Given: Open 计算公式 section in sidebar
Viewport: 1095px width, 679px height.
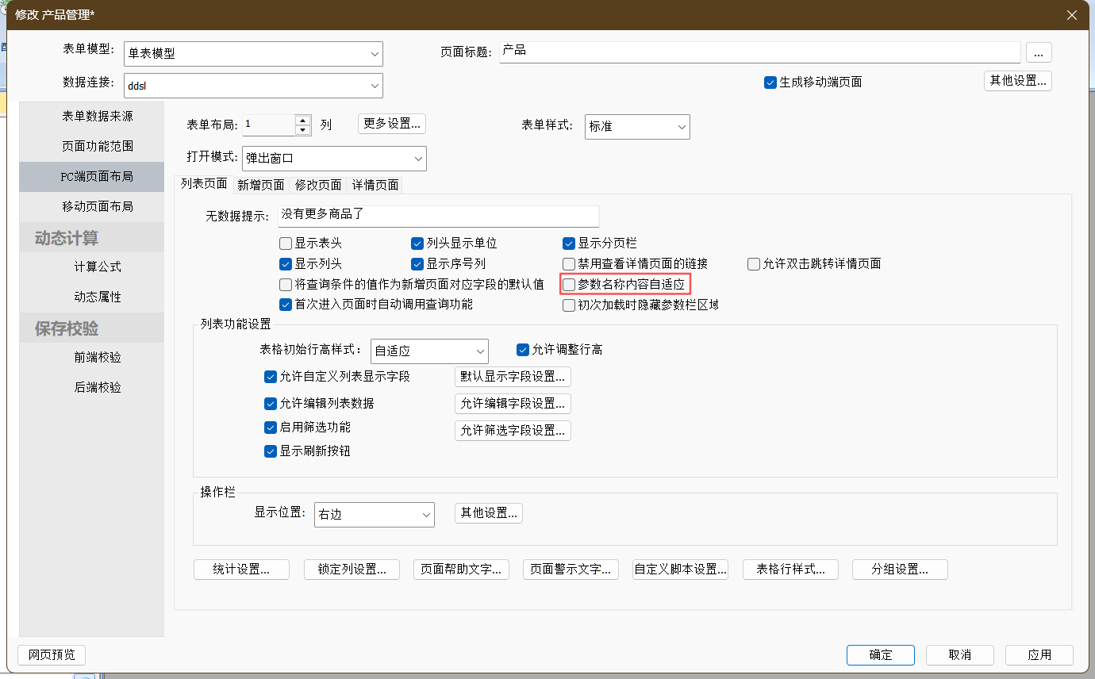Looking at the screenshot, I should click(98, 267).
